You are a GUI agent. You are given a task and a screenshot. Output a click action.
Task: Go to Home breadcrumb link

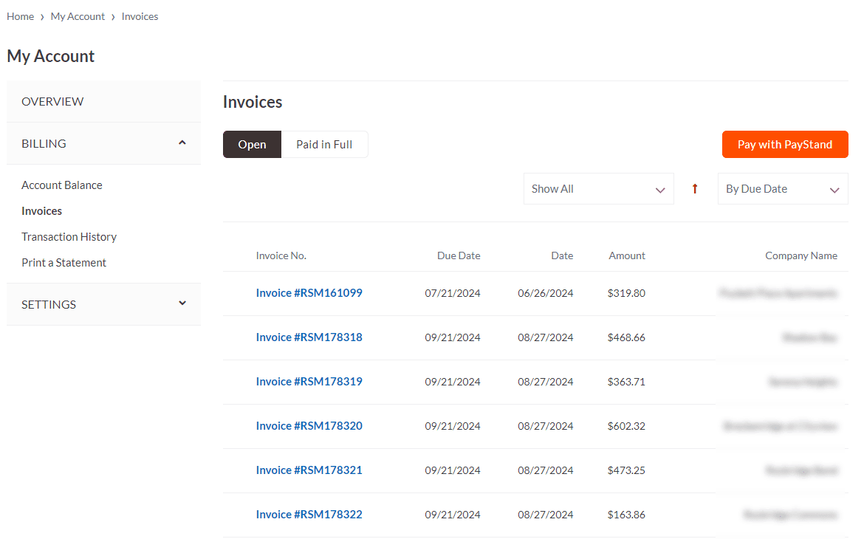pyautogui.click(x=21, y=16)
